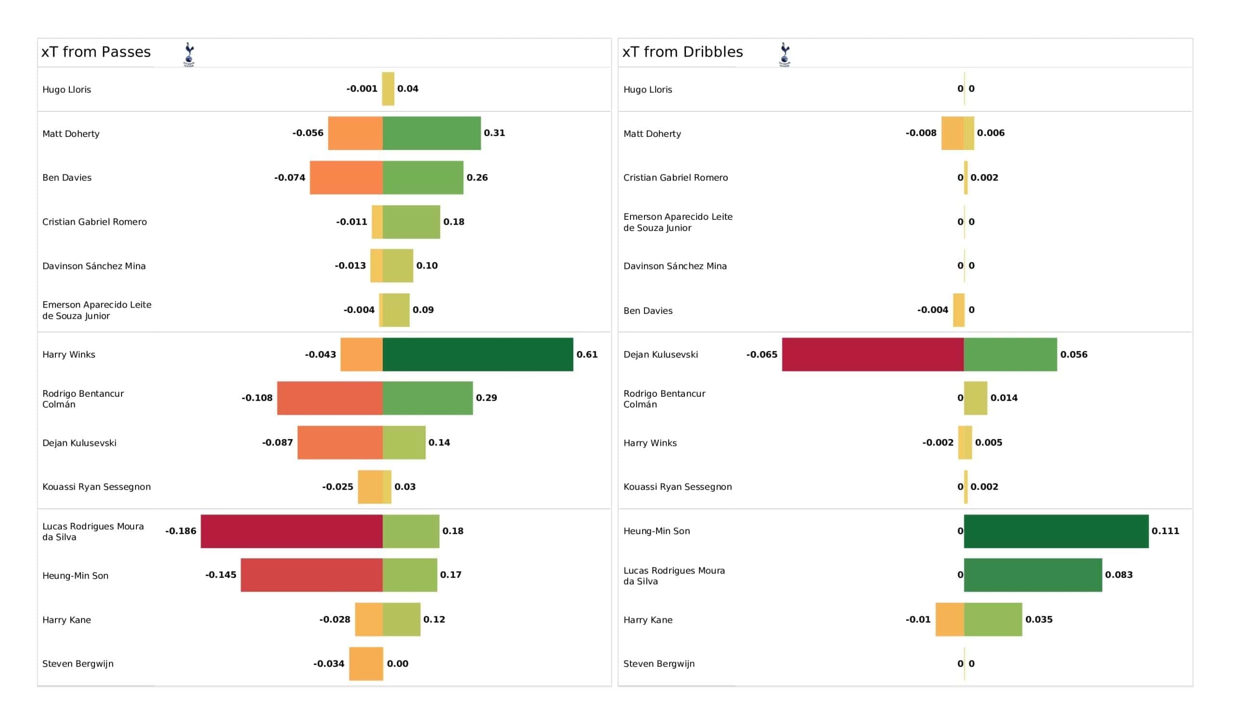The height and width of the screenshot is (725, 1234).
Task: Click Dejan Kulusevski's red -0.065 dribbles bar
Action: 872,354
